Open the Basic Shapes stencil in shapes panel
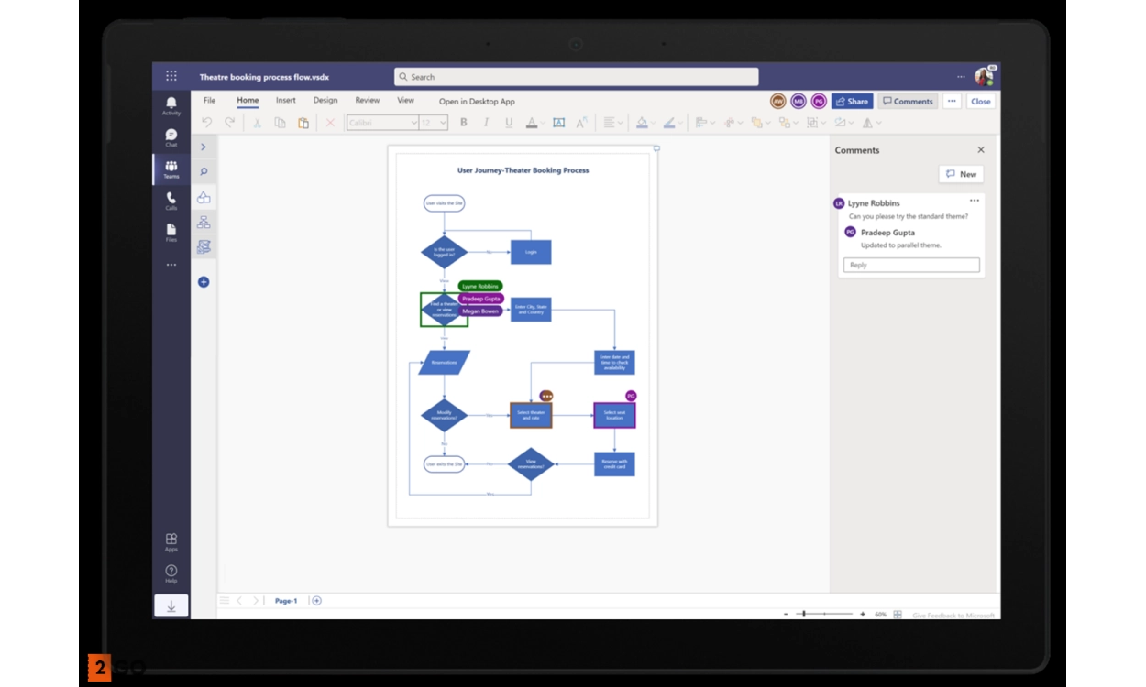 click(x=204, y=197)
